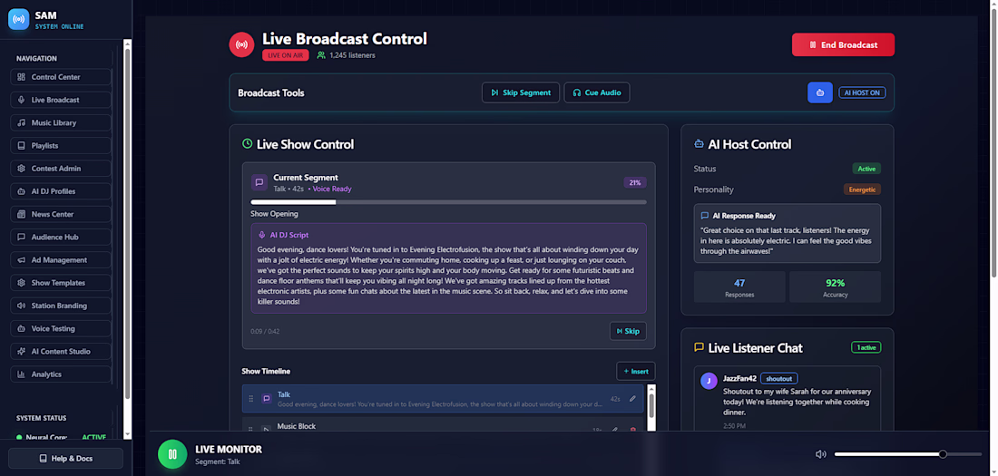Click the Energetic personality badge

tap(862, 189)
